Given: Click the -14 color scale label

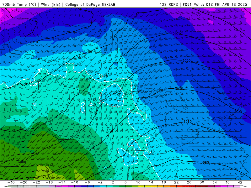Looking at the screenshot, I should point(62,182).
